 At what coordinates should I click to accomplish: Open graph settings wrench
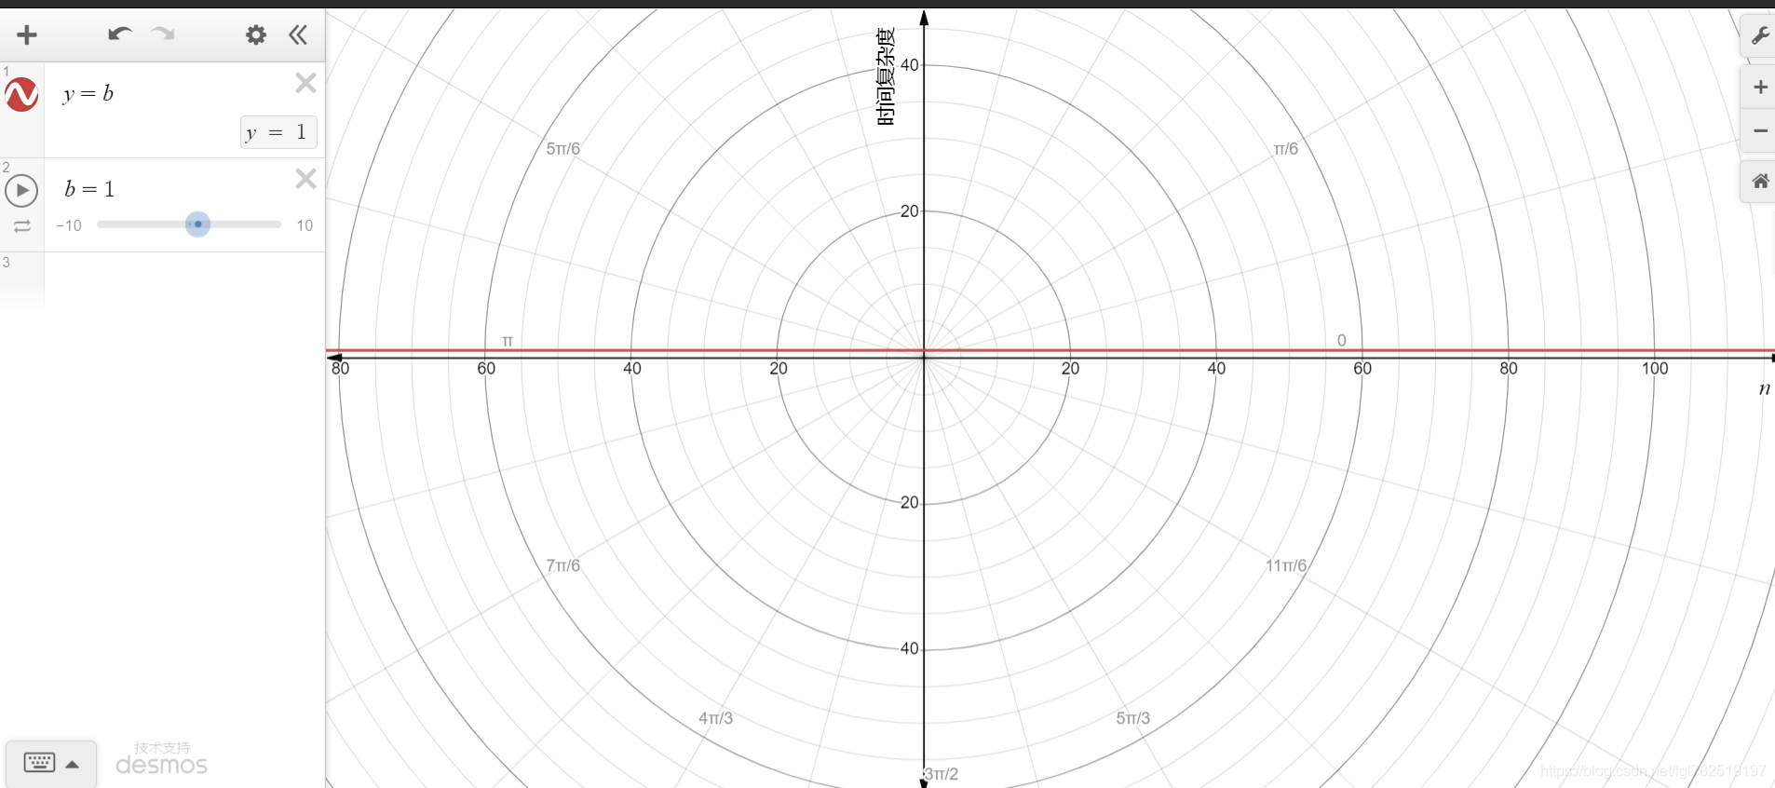pos(1759,36)
